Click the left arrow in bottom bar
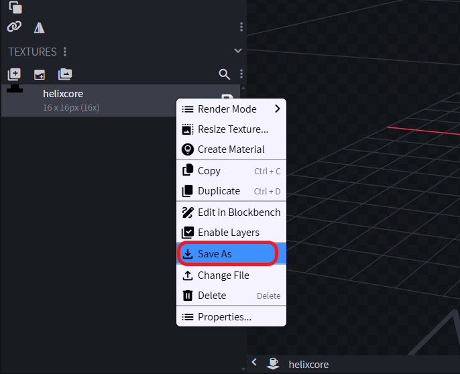This screenshot has width=460, height=374. pyautogui.click(x=254, y=363)
